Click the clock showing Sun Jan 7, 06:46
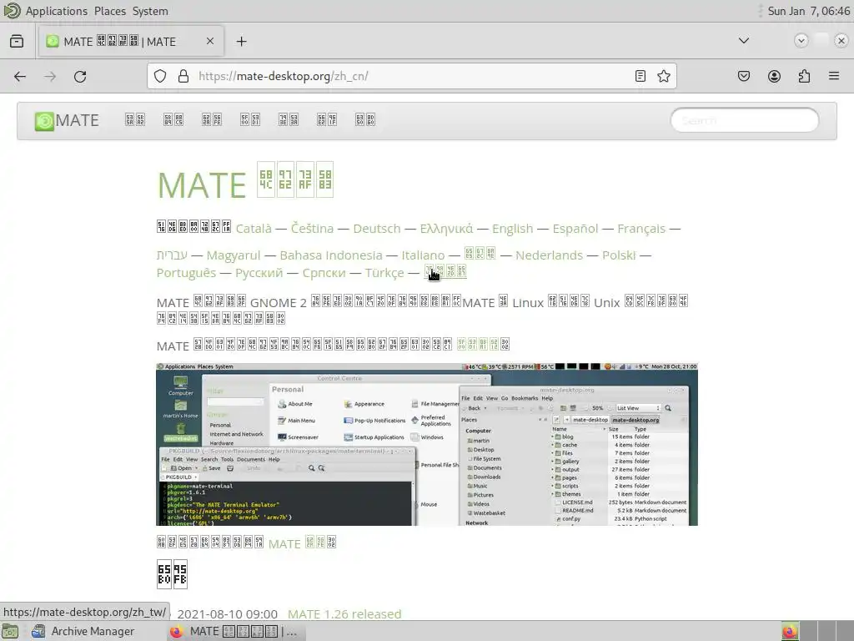The height and width of the screenshot is (641, 854). [x=809, y=11]
